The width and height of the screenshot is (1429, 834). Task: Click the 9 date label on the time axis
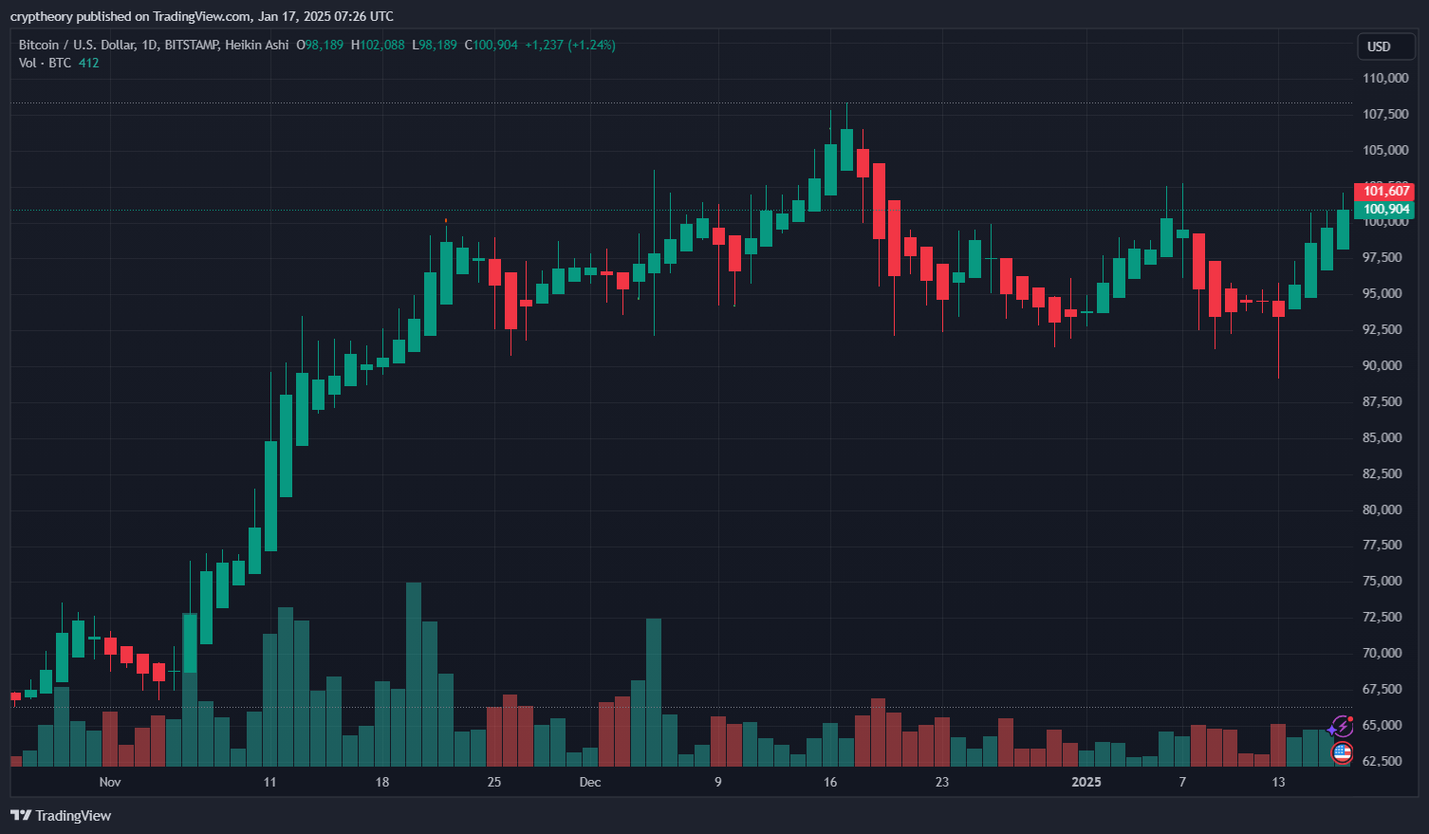tap(718, 782)
